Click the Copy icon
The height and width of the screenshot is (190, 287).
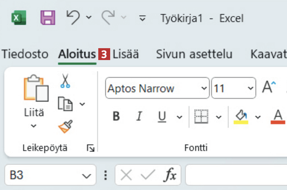(65, 104)
